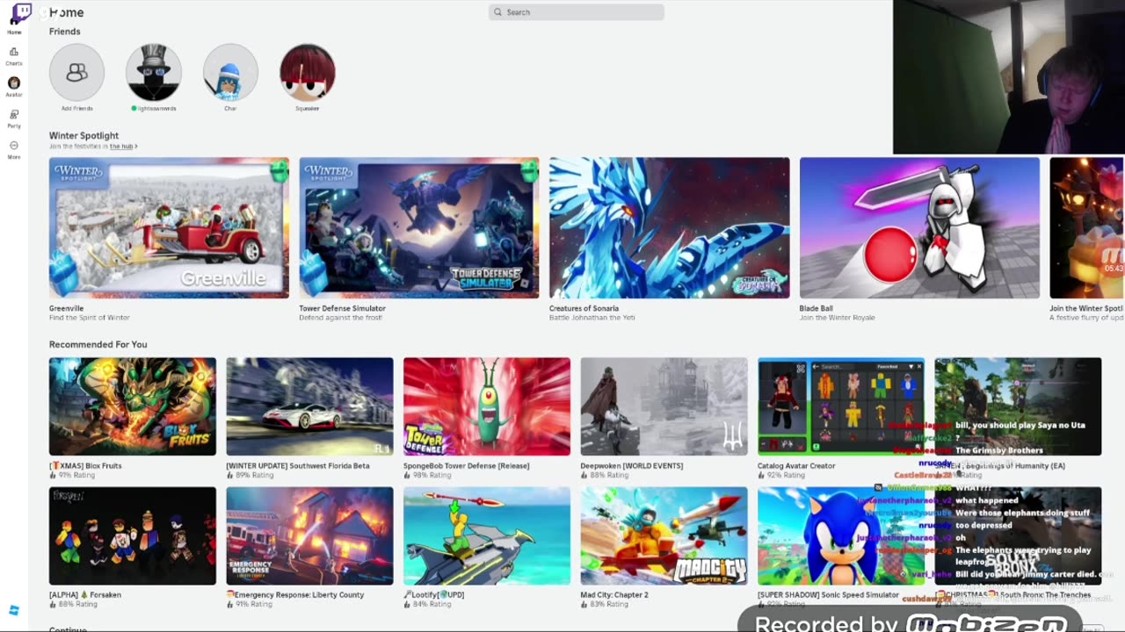Open Catalog Avatar Creator thumbnail

841,406
